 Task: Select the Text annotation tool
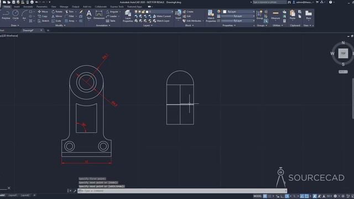(89, 15)
